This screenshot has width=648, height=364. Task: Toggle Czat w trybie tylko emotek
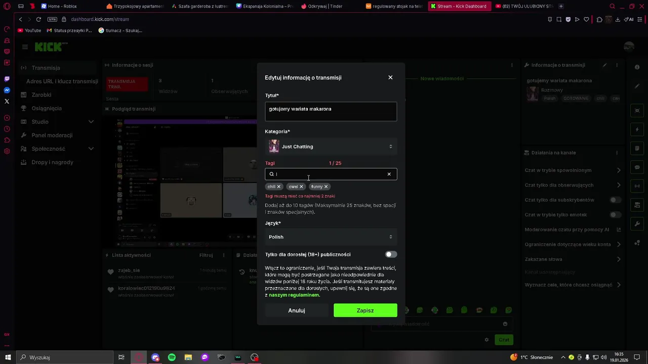click(x=615, y=215)
